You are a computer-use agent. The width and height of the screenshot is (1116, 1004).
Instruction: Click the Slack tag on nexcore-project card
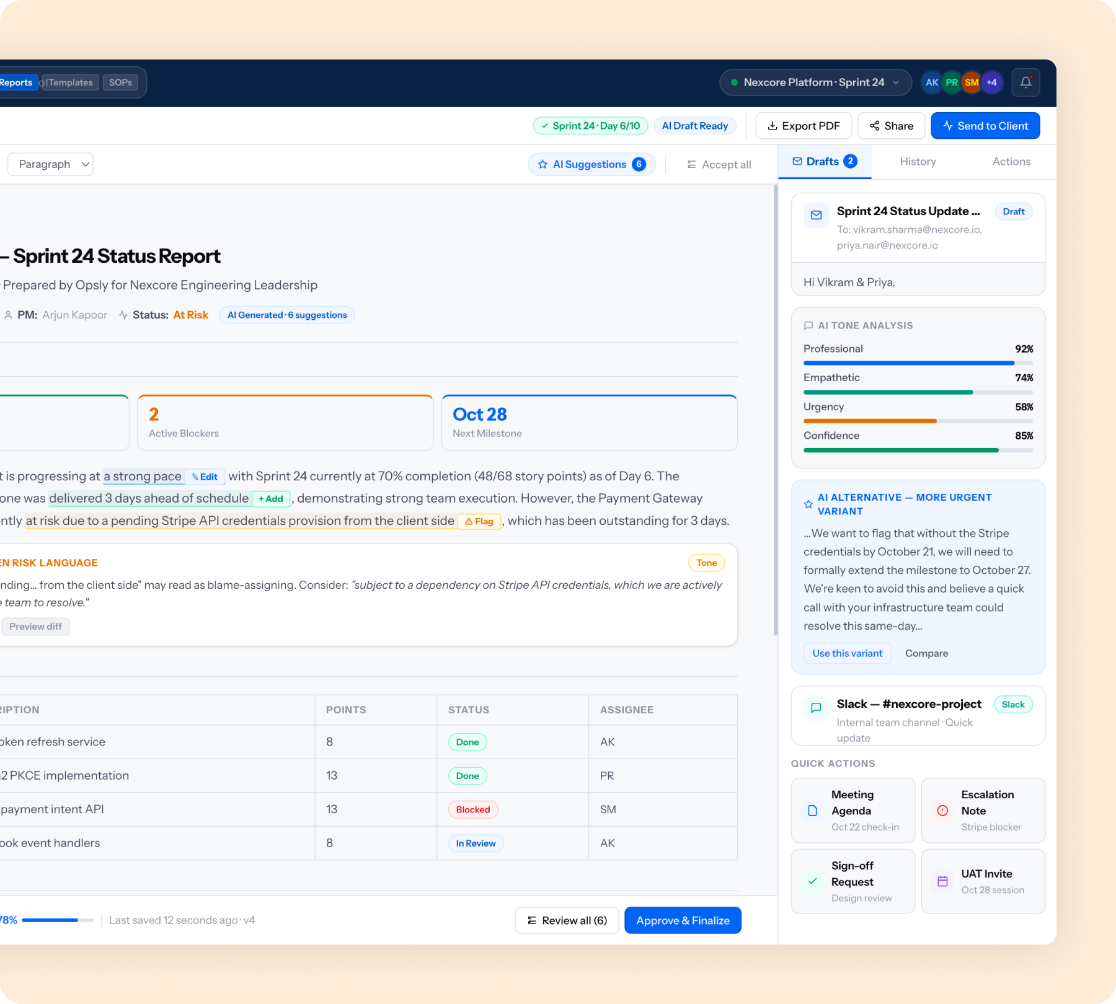coord(1013,705)
